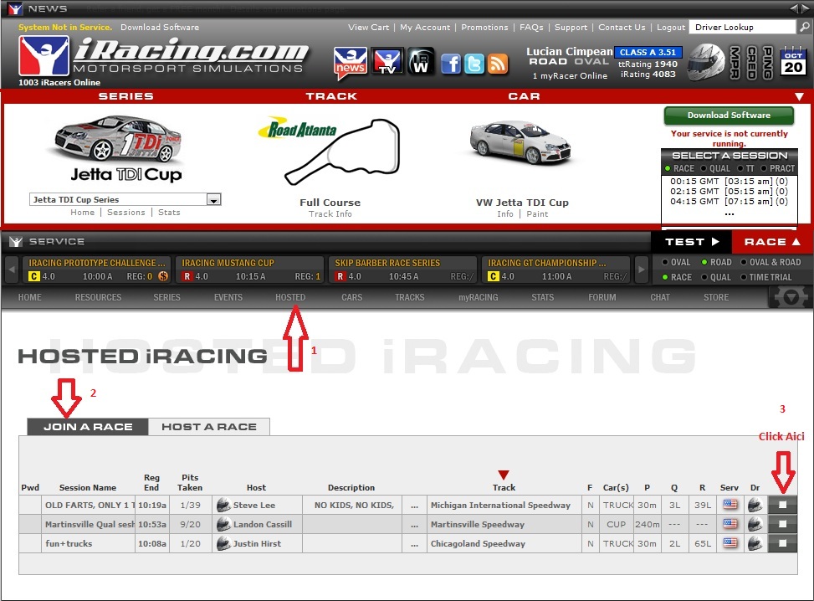Screen dimensions: 814x601
Task: Click the US flag server icon for Steve Lee
Action: pos(730,505)
